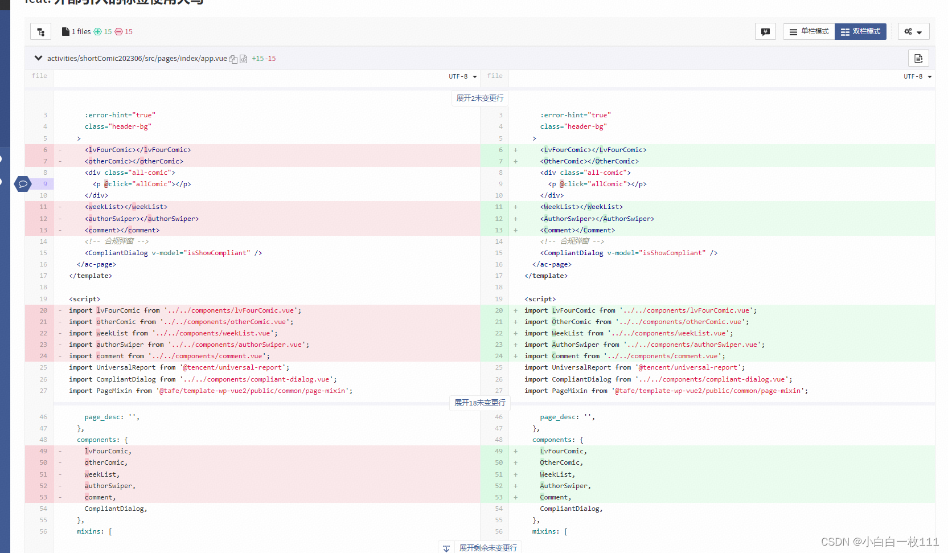Open the comments panel icon
Viewport: 948px width, 553px height.
pos(765,32)
